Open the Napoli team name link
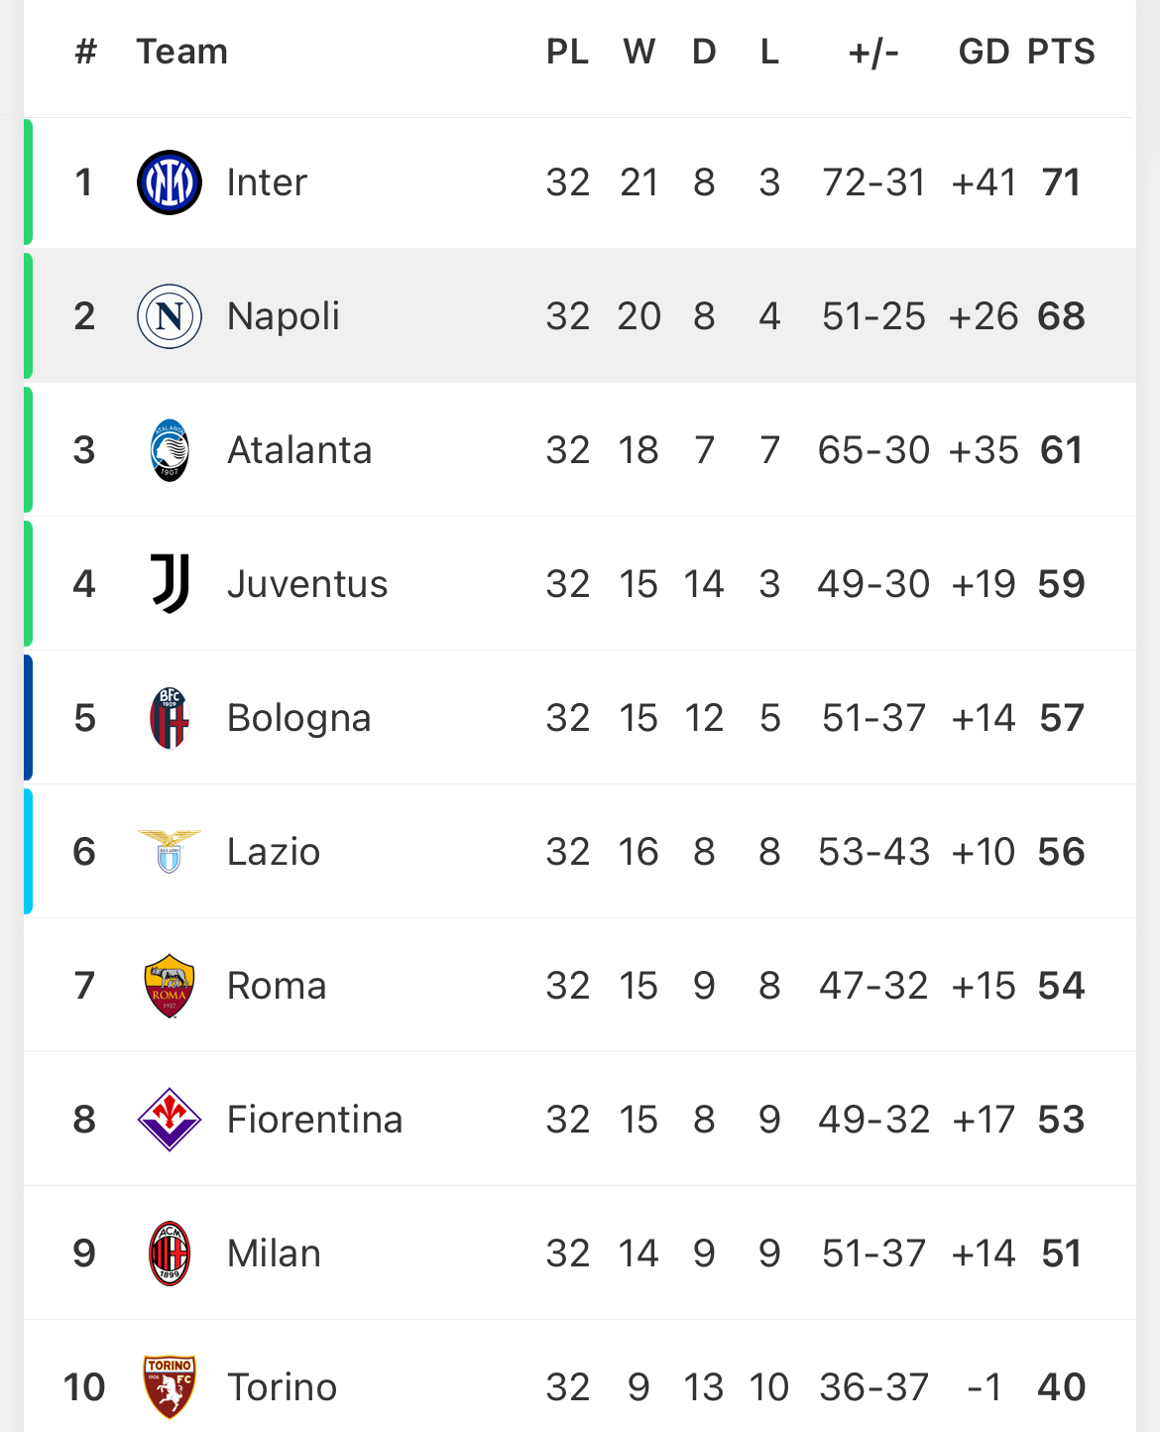 (x=284, y=316)
